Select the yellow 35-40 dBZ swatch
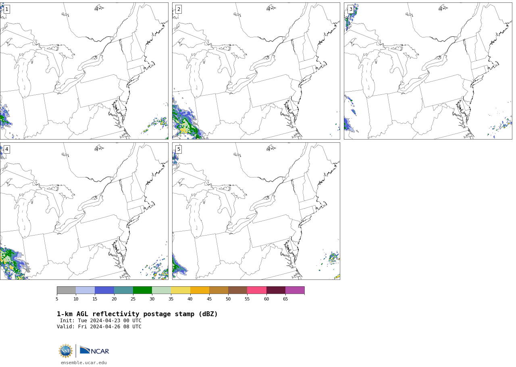Viewport: 516px width, 367px height. point(181,290)
